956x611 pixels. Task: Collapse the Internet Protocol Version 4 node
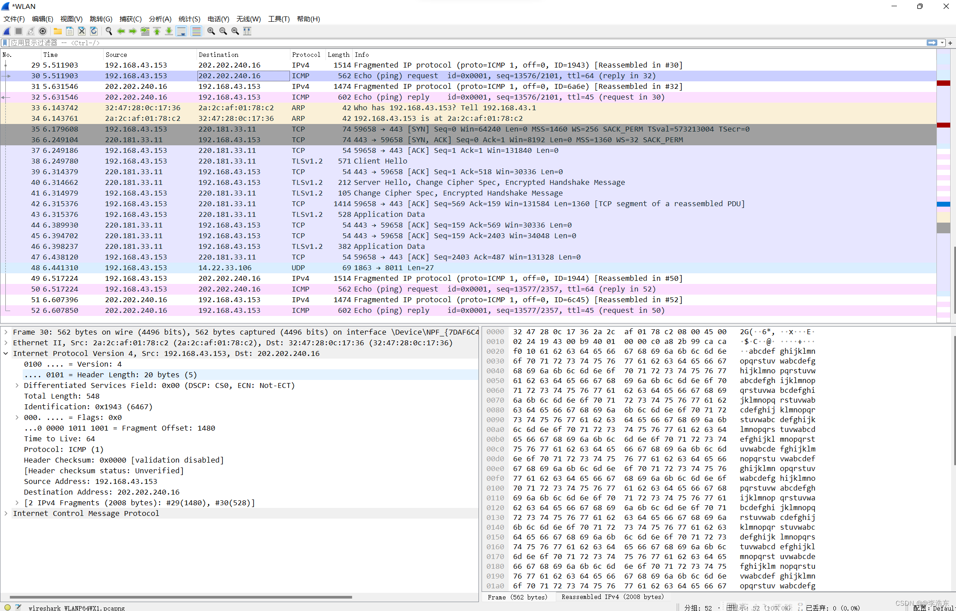[6, 353]
